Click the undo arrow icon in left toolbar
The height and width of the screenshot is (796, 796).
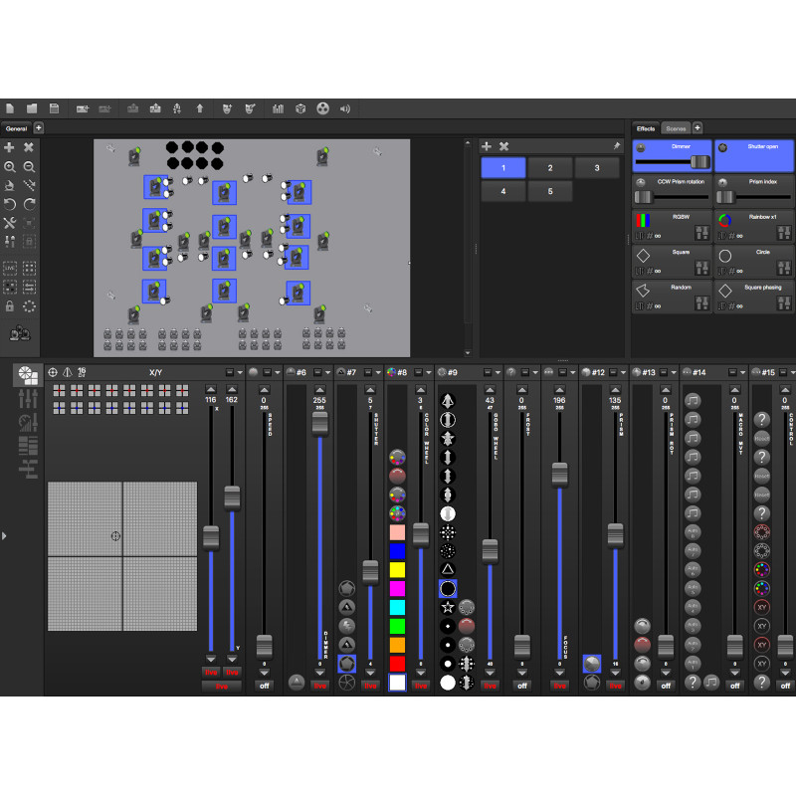[10, 204]
